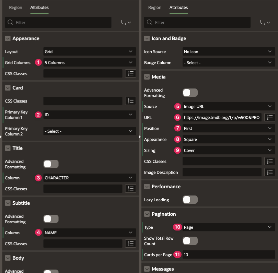Switch to Region tab in right panel
Viewport: 278px width, 273px height.
coord(155,8)
